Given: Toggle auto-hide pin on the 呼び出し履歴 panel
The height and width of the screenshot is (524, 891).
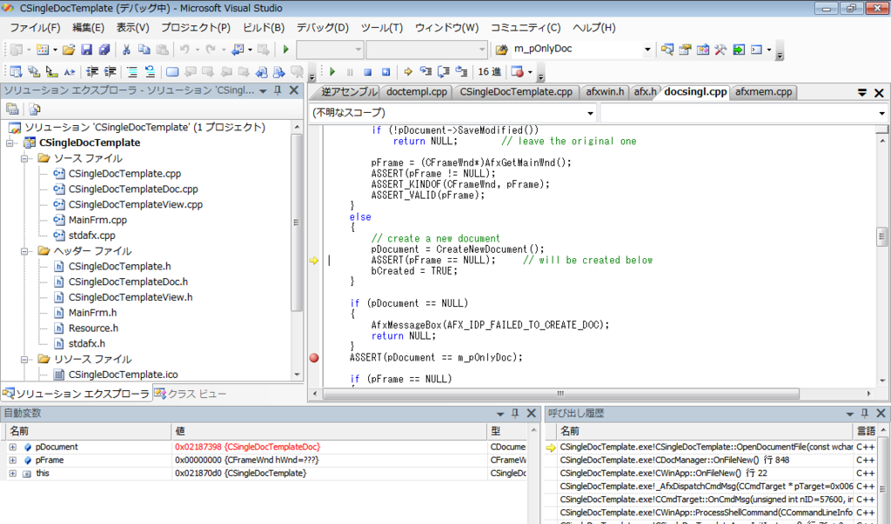Looking at the screenshot, I should pos(864,414).
